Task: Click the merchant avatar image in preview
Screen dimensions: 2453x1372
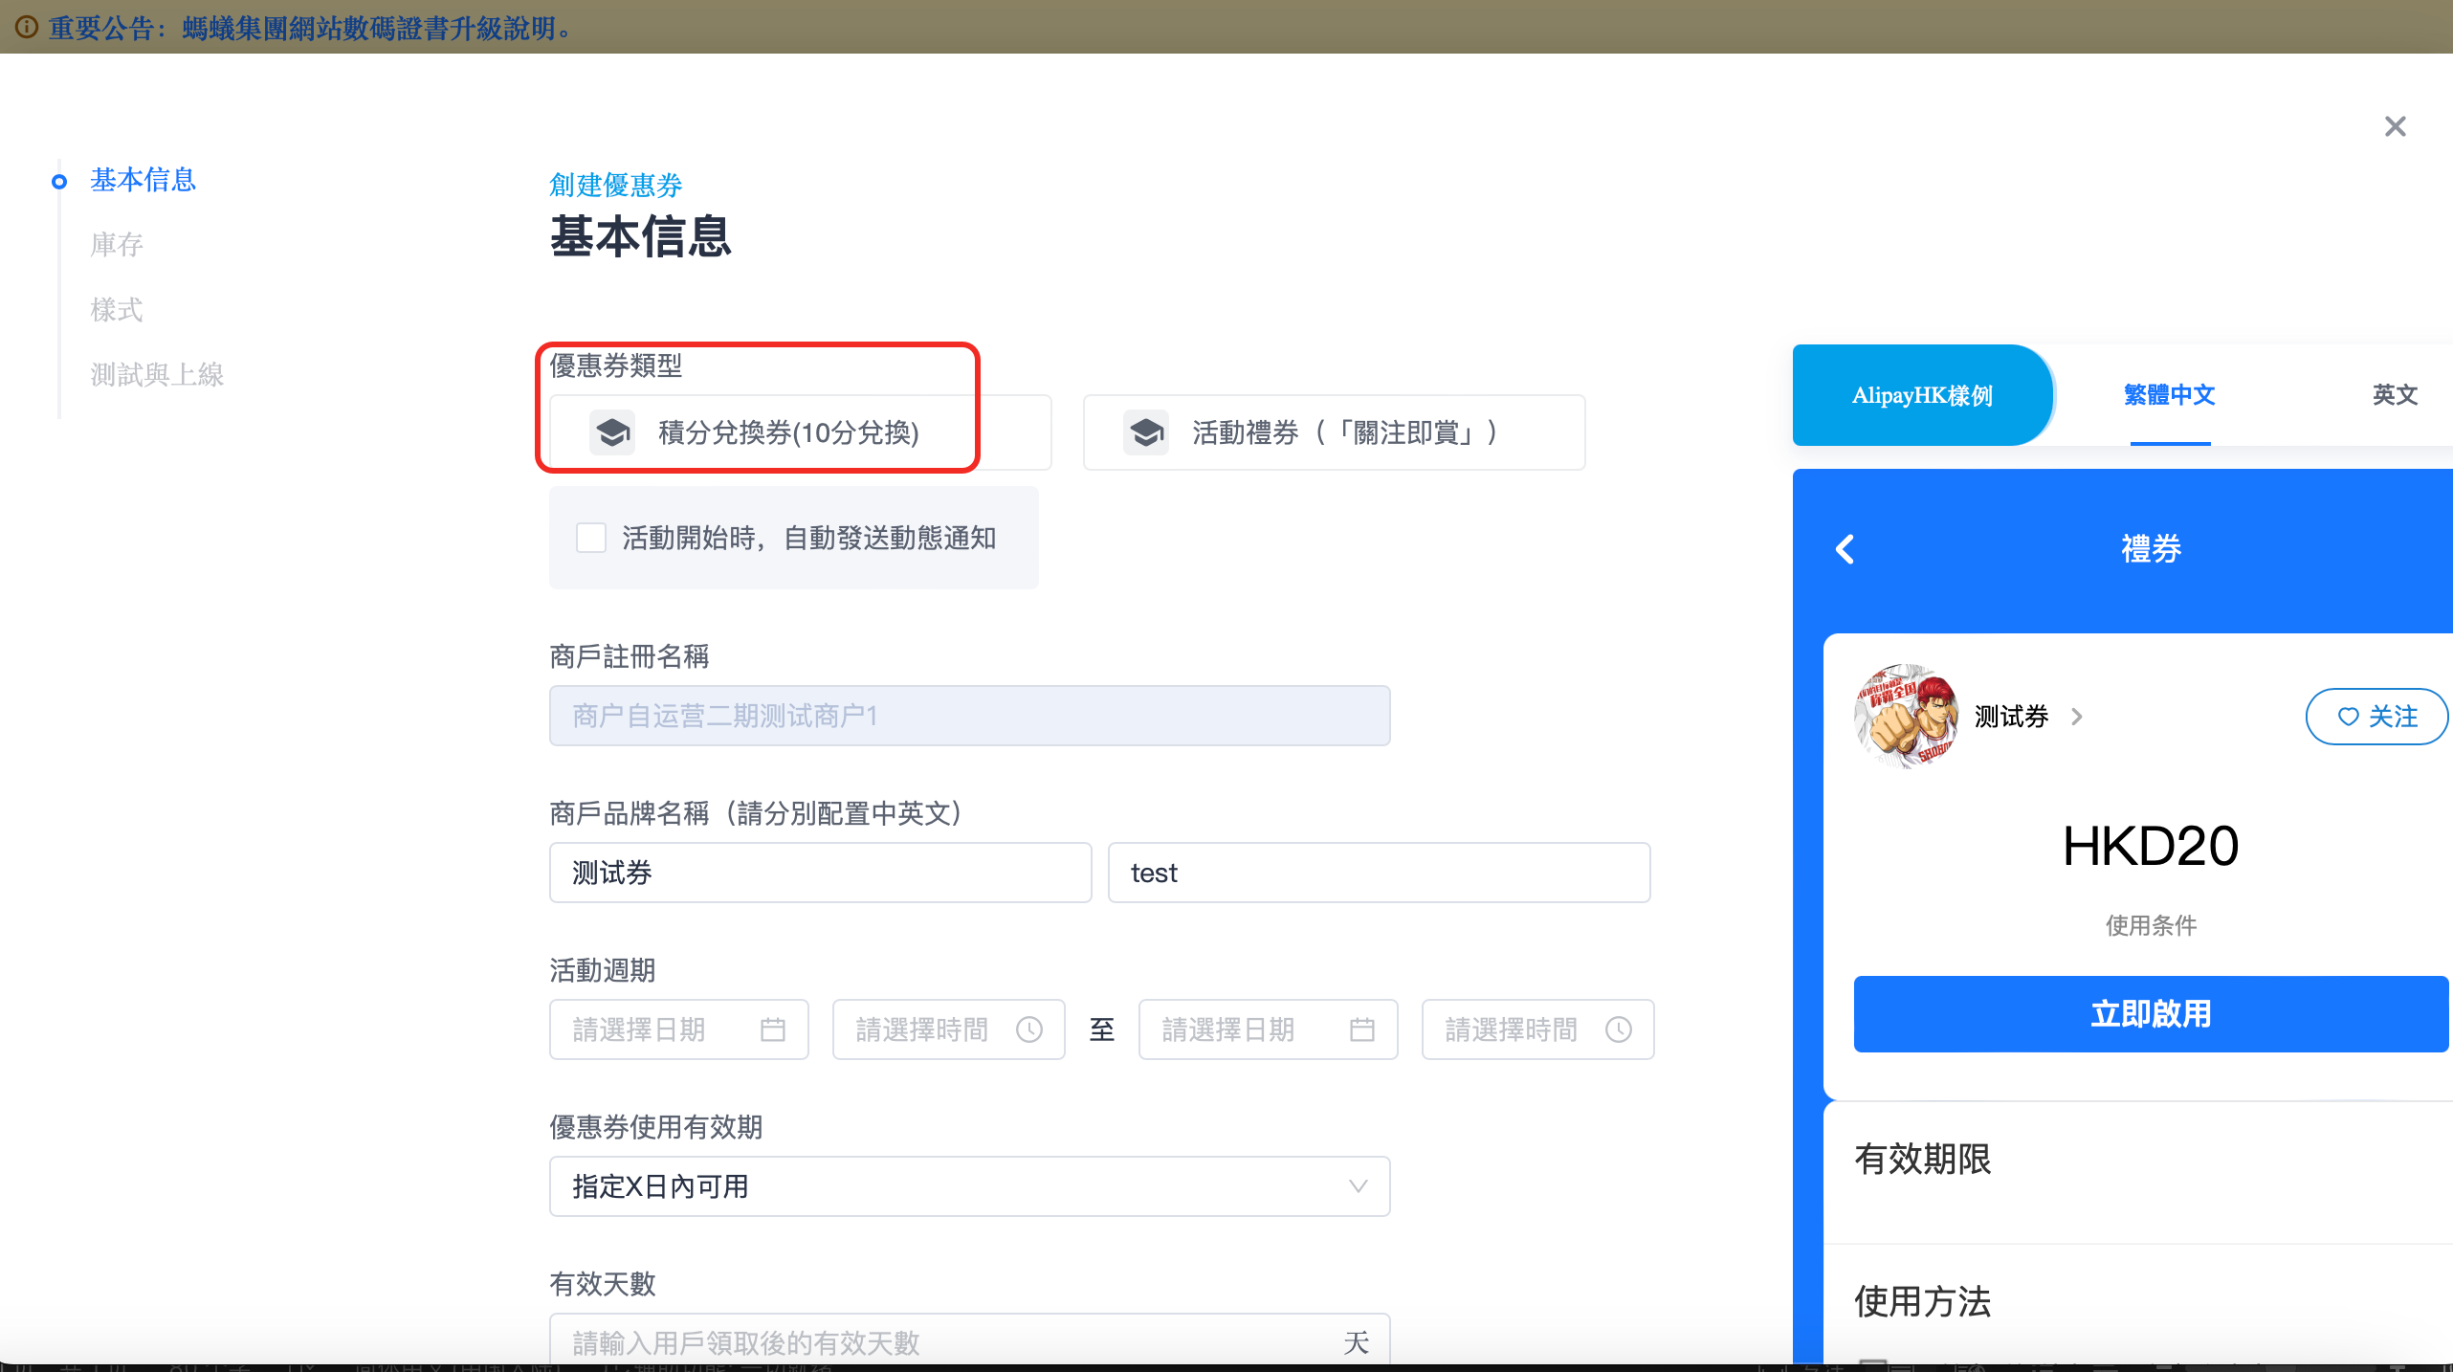Action: coord(1906,716)
